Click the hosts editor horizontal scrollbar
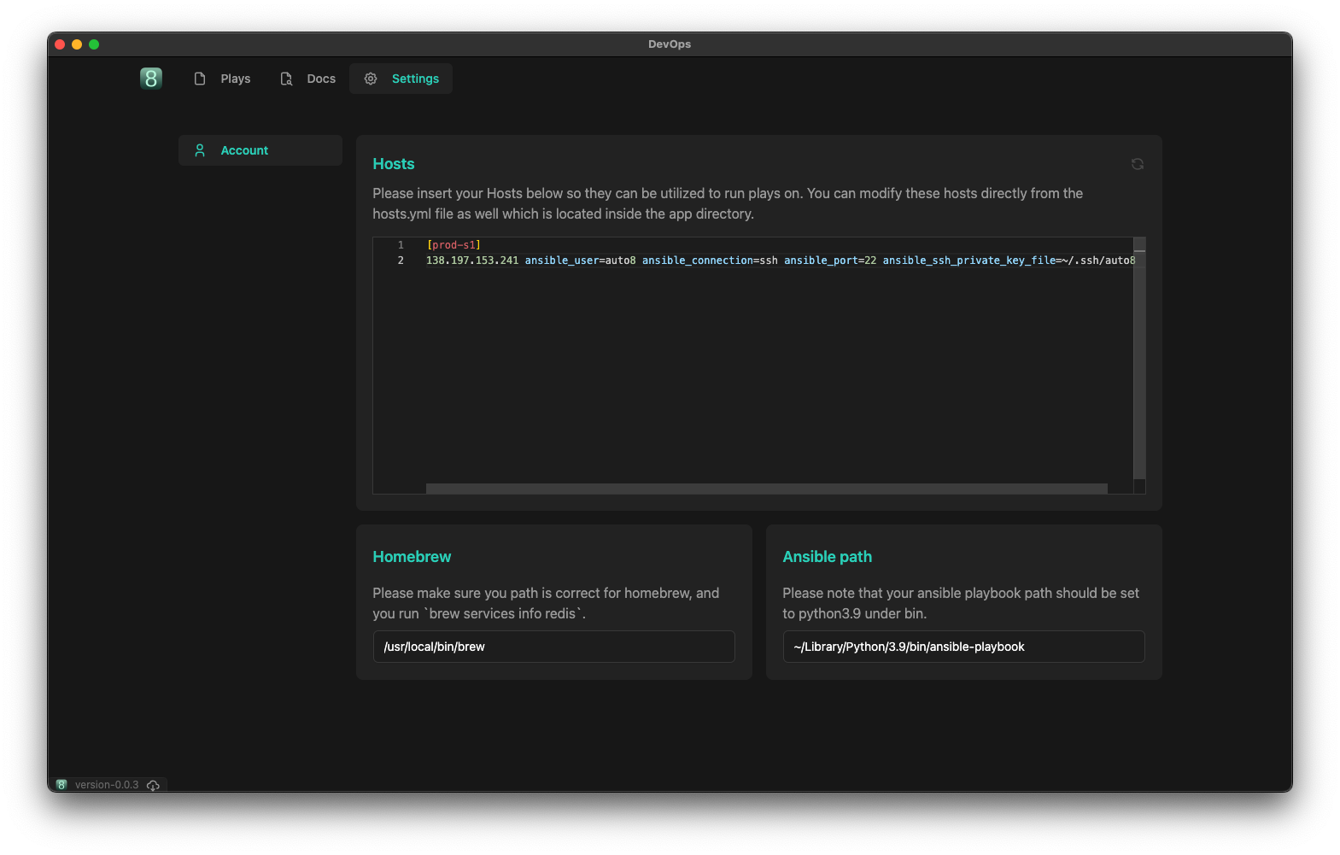The width and height of the screenshot is (1340, 855). click(x=766, y=489)
